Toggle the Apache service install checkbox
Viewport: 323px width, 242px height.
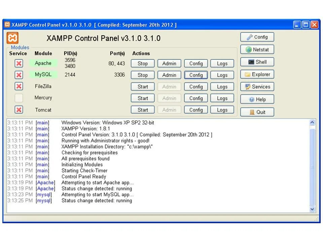pos(19,64)
